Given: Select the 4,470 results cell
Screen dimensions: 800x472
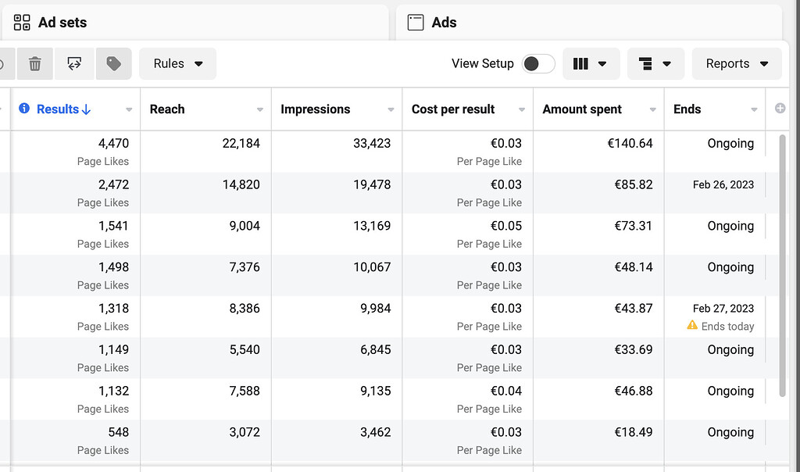Looking at the screenshot, I should pos(76,152).
